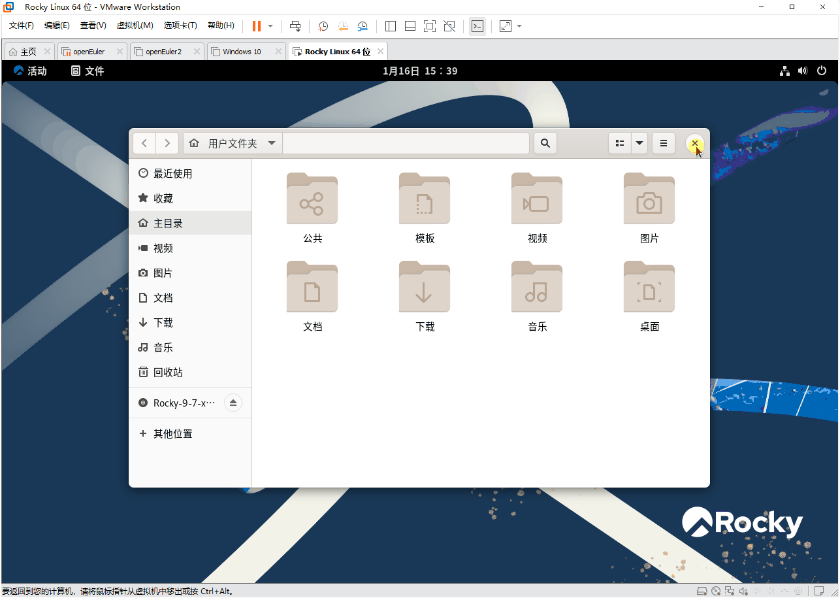
Task: Open search in the file manager
Action: point(545,143)
